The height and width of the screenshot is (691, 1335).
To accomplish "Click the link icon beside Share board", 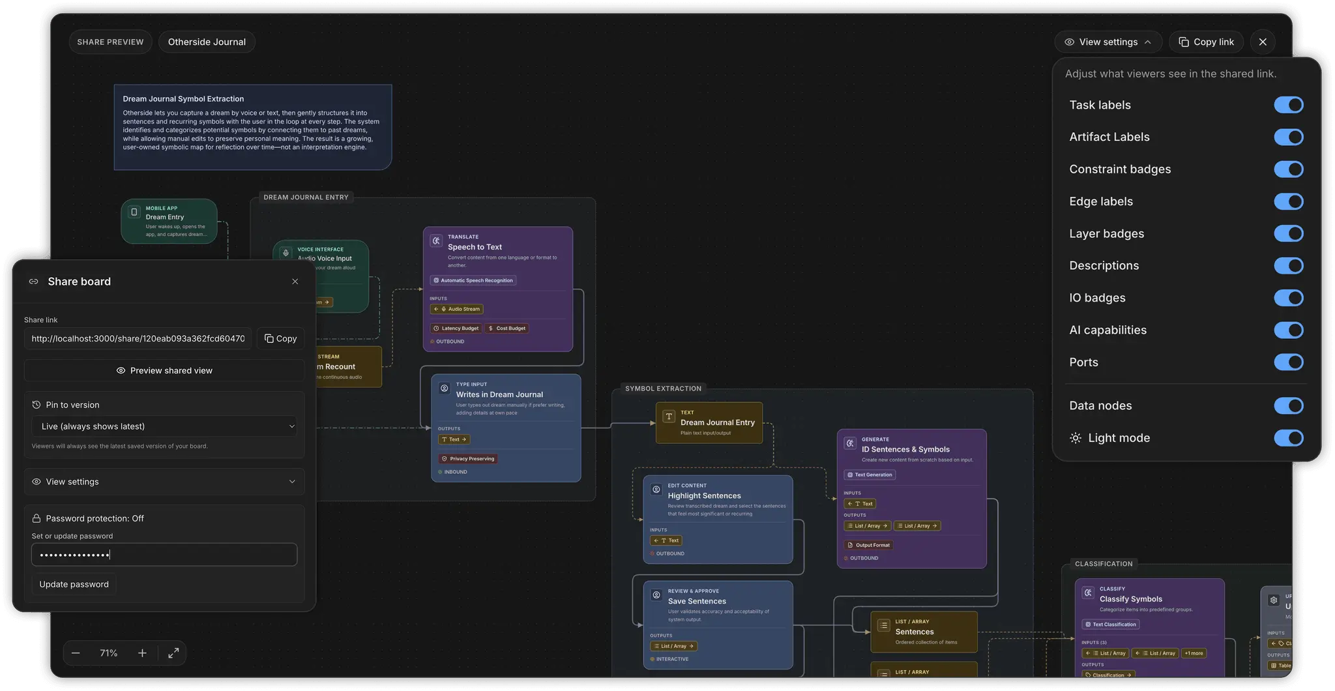I will [x=34, y=282].
